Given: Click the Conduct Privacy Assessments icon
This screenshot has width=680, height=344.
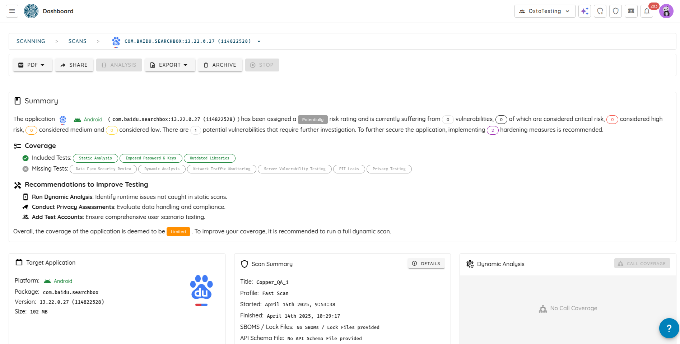Looking at the screenshot, I should click(25, 207).
